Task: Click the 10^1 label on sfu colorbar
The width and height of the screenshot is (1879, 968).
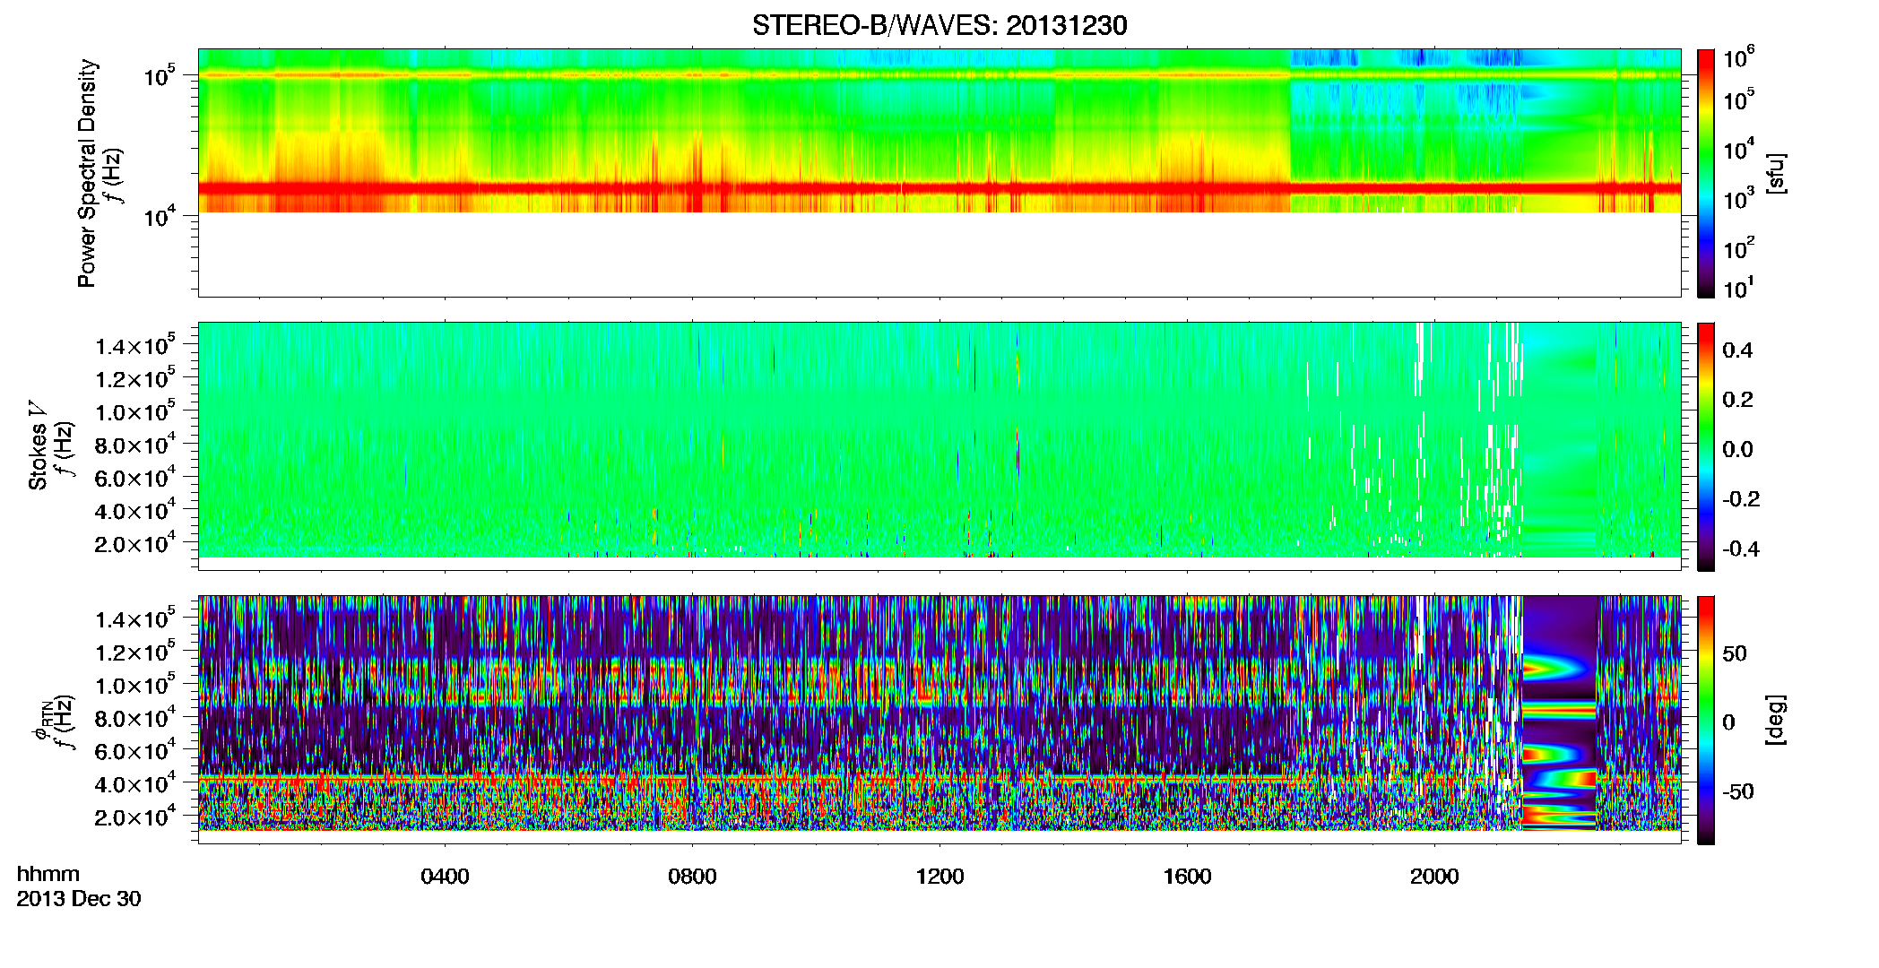Action: click(x=1739, y=287)
